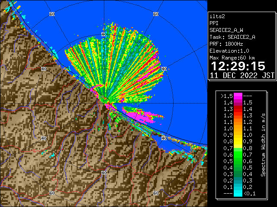Click the magenta swatch atop the color scale
This screenshot has width=277, height=207.
(x=238, y=96)
